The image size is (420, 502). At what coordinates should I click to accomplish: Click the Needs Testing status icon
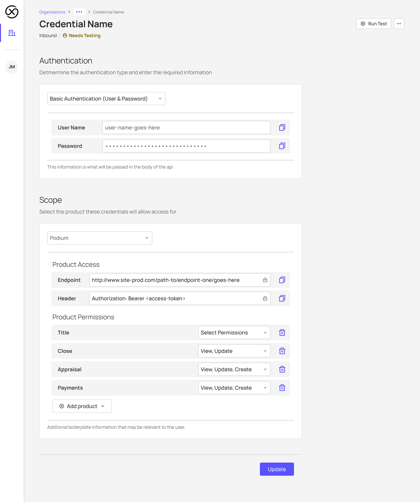65,35
